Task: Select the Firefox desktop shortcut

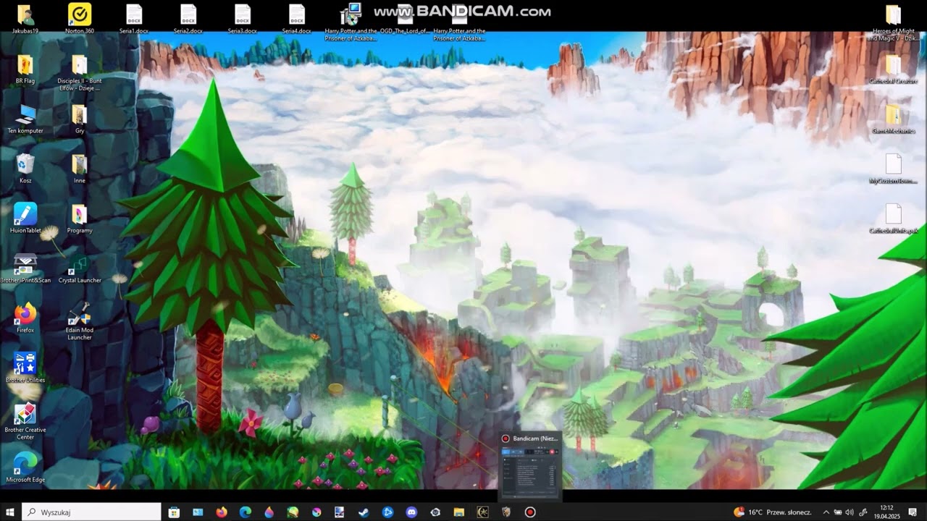Action: (25, 318)
